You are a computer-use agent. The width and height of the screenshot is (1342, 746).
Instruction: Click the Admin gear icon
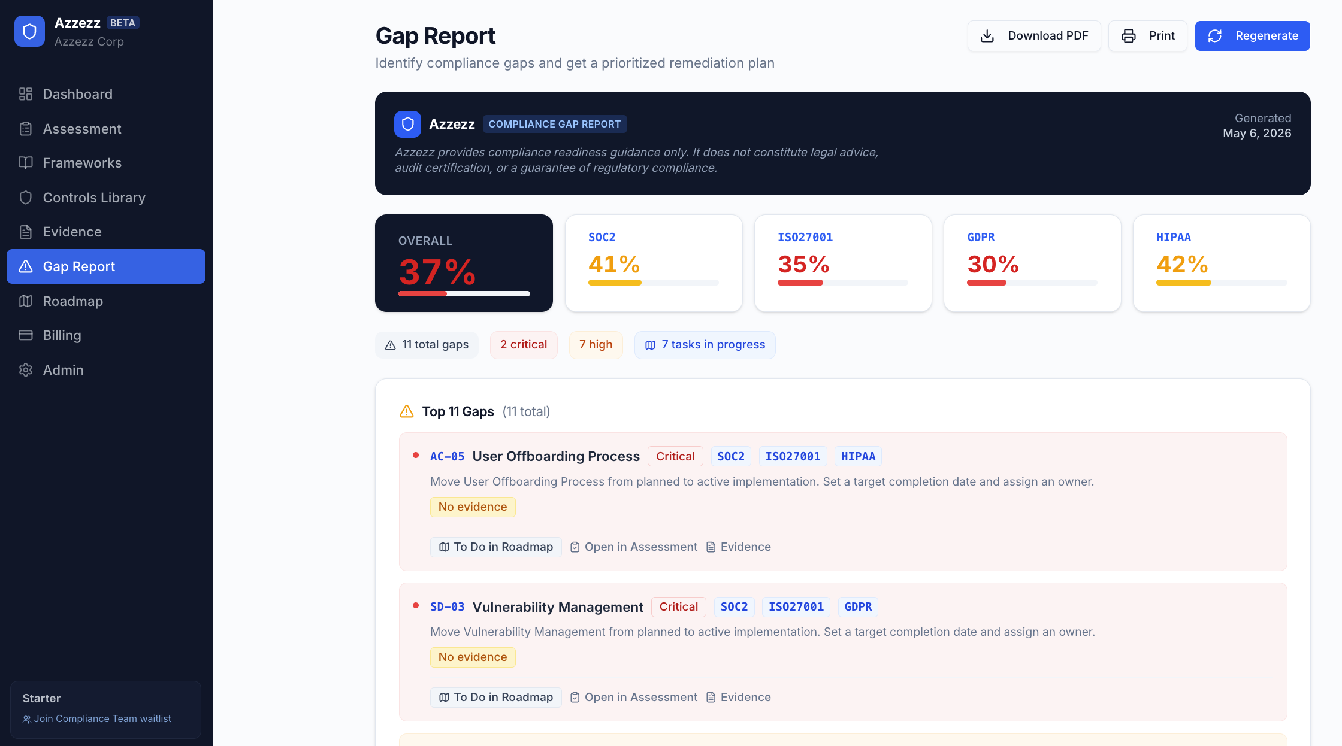tap(26, 370)
